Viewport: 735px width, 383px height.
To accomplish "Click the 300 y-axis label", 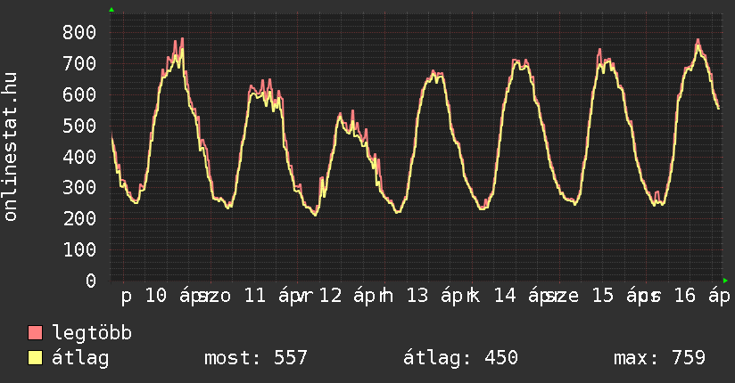I will (79, 188).
